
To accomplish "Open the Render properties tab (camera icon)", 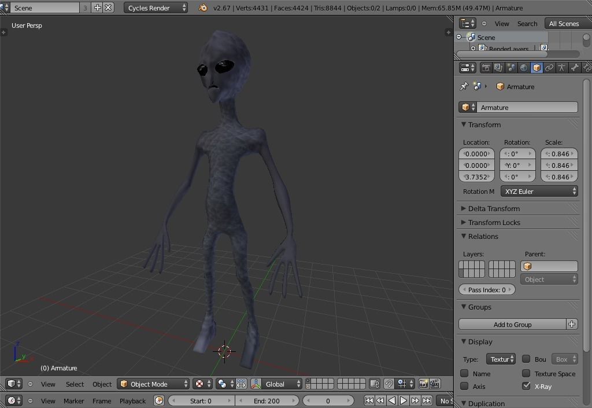I will click(x=486, y=68).
